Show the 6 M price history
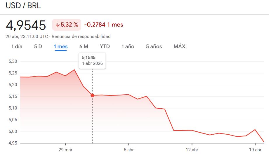 (x=84, y=46)
